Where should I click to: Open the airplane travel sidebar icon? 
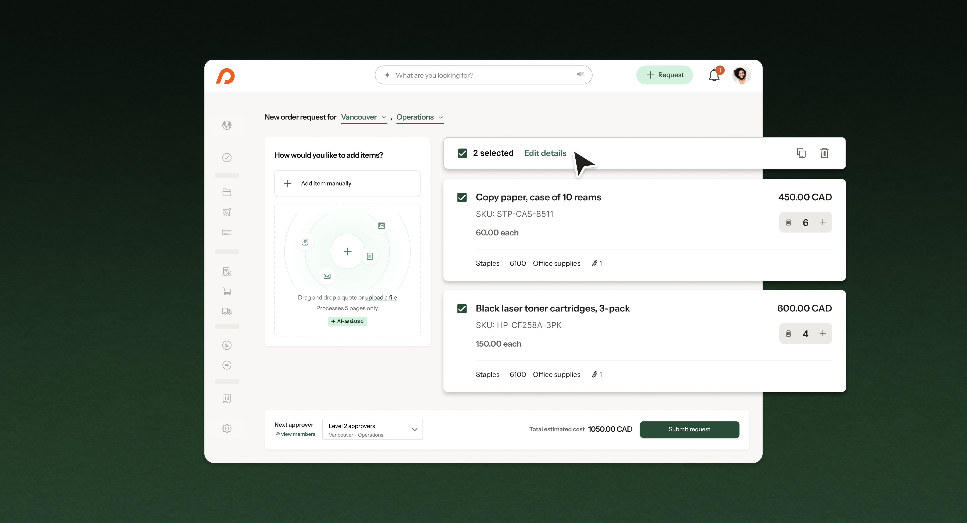click(x=227, y=212)
